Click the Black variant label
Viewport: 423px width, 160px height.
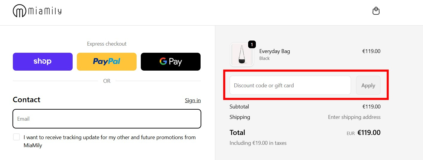[x=264, y=58]
